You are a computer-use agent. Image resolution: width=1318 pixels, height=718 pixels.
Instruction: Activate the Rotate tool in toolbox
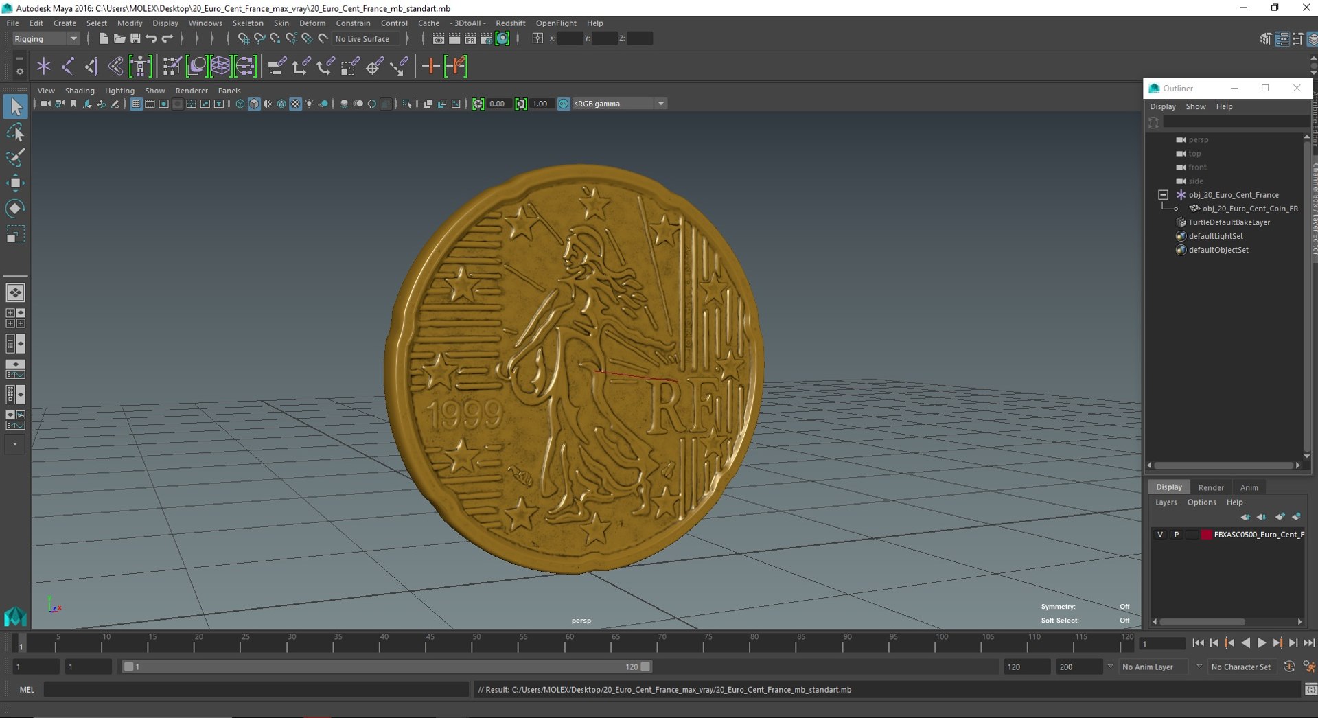pos(15,208)
